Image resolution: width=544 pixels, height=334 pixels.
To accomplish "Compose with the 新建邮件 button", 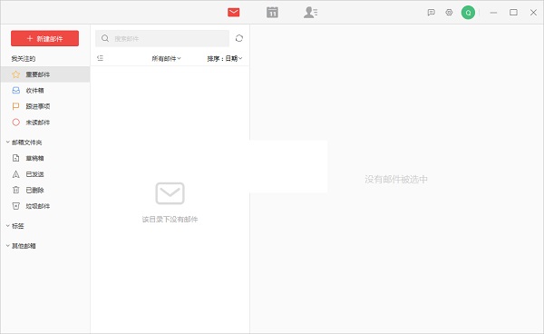I will point(44,38).
